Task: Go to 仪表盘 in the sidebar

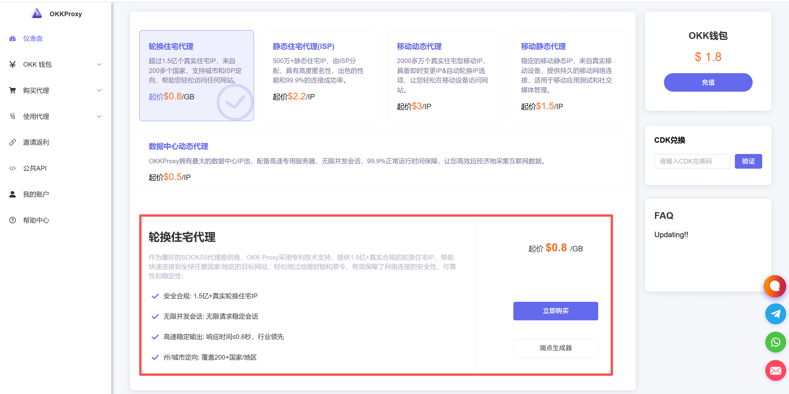Action: [x=56, y=39]
